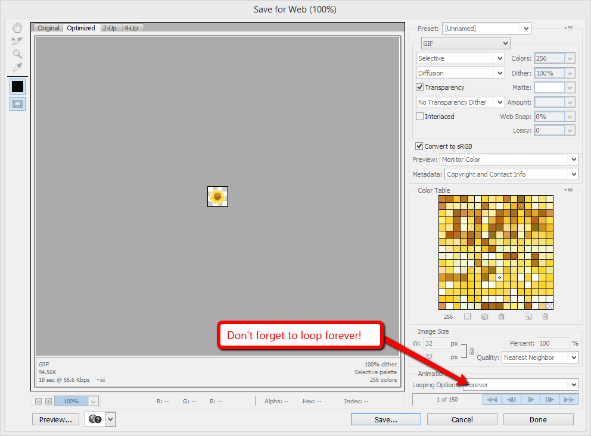Select the Hand tool
Image resolution: width=591 pixels, height=436 pixels.
point(17,28)
